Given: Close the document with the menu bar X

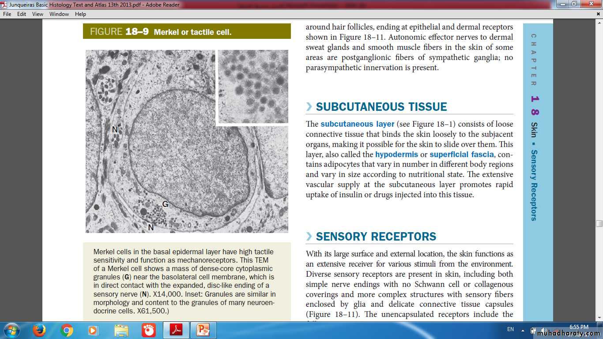Looking at the screenshot, I should coord(598,14).
